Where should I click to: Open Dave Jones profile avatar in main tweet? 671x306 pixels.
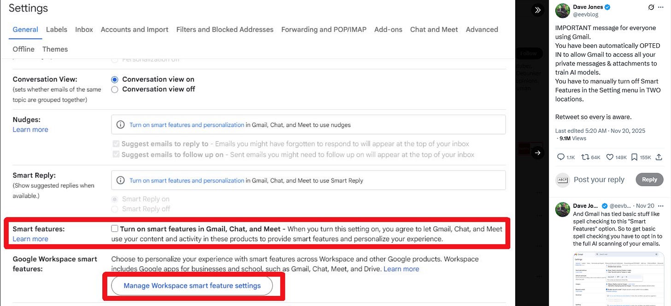coord(562,11)
